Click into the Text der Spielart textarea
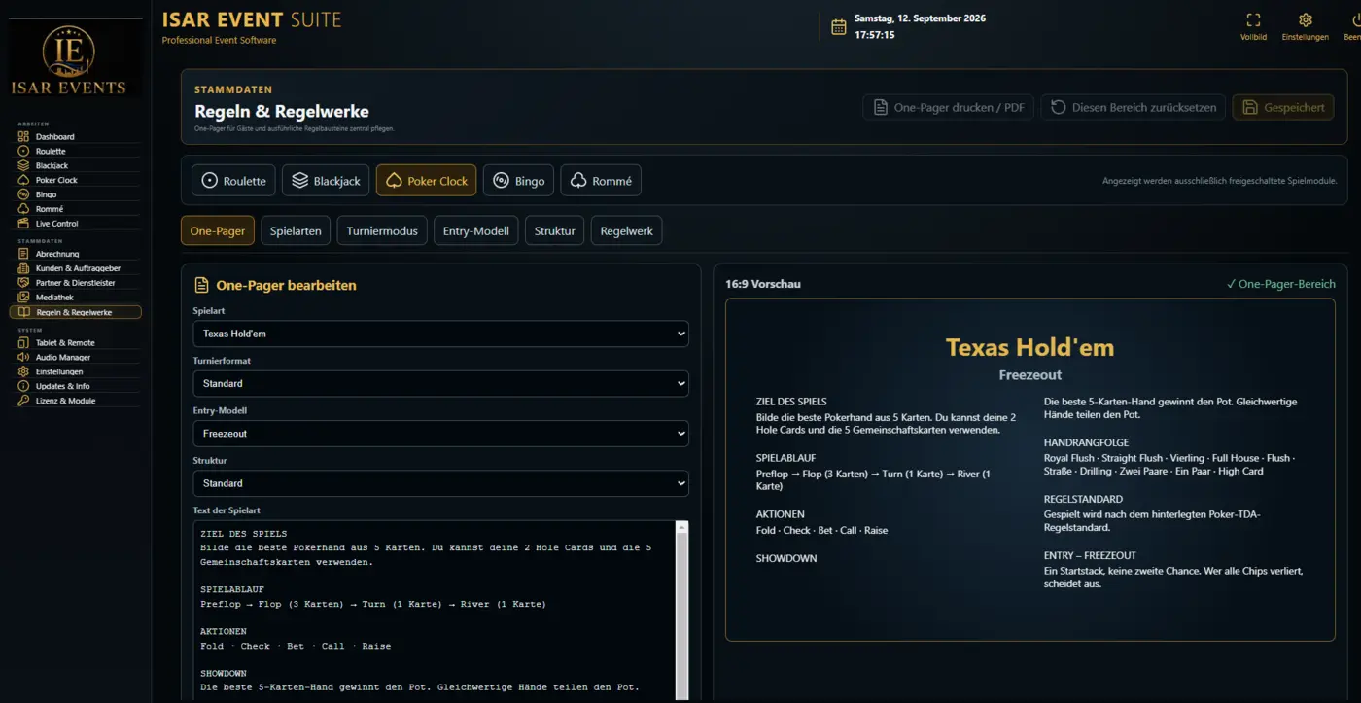This screenshot has height=703, width=1361. (434, 611)
